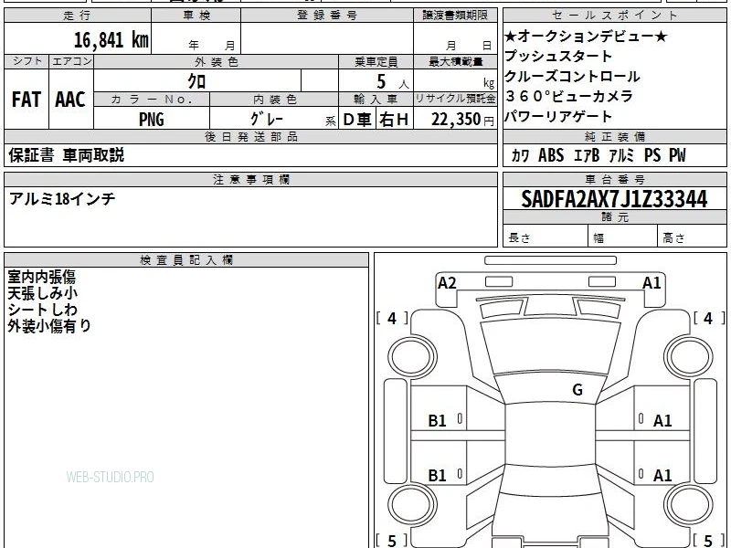The width and height of the screenshot is (731, 548).
Task: Select the interior color グレー
Action: 267,119
